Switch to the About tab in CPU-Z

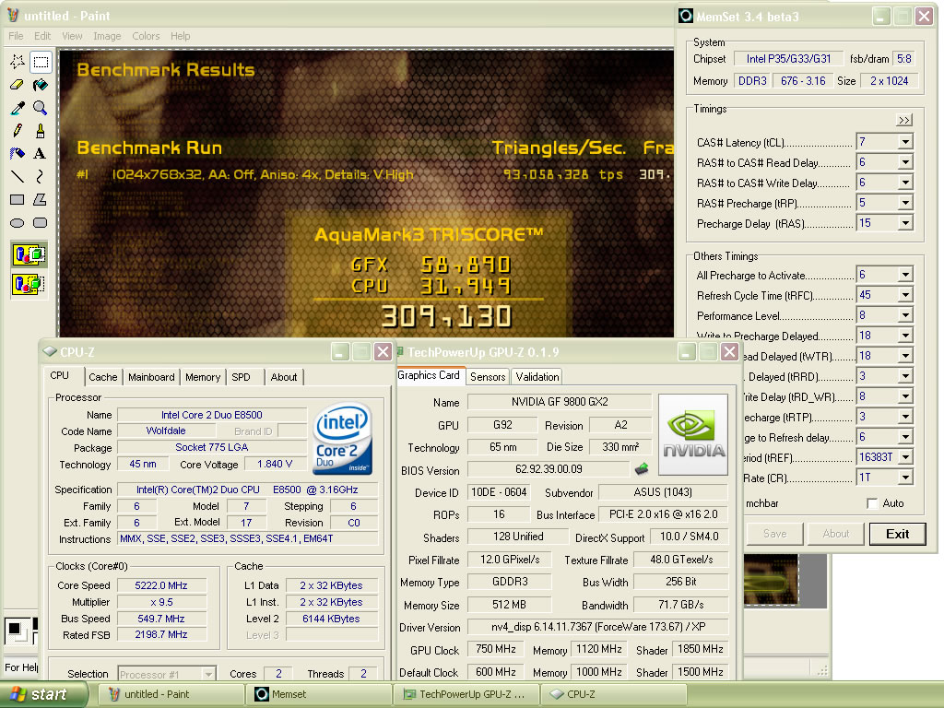coord(284,377)
